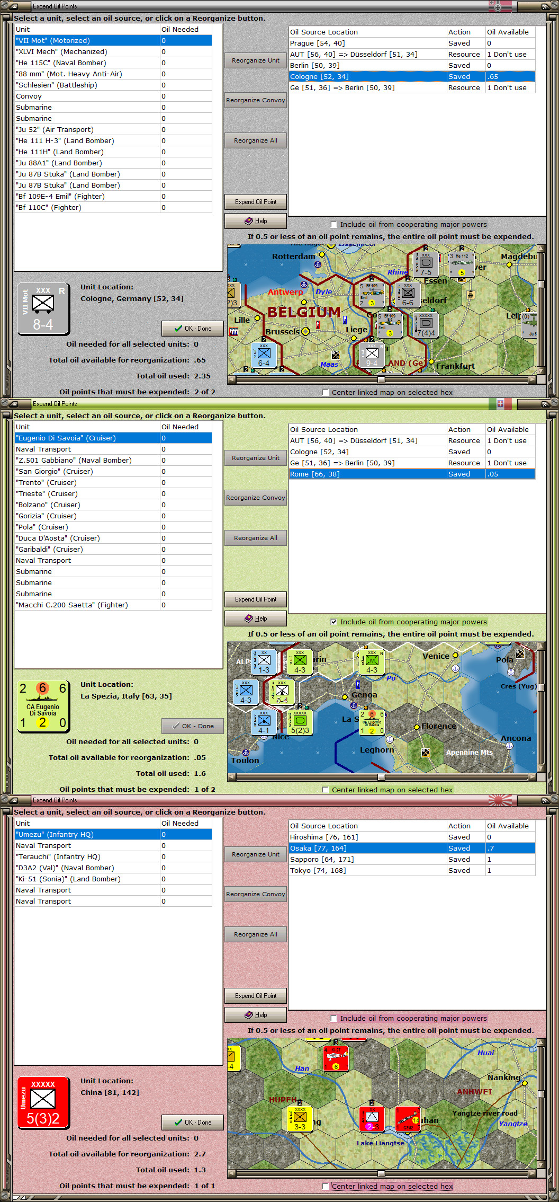Click the help book icon in German window
559x1202 pixels.
249,221
